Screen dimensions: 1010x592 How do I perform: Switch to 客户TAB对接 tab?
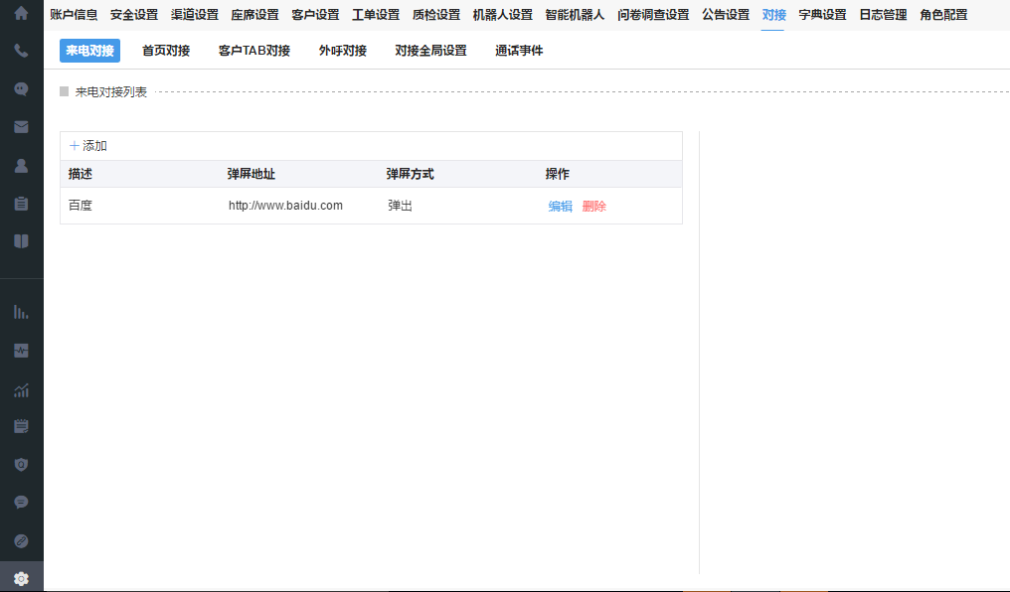[x=254, y=51]
